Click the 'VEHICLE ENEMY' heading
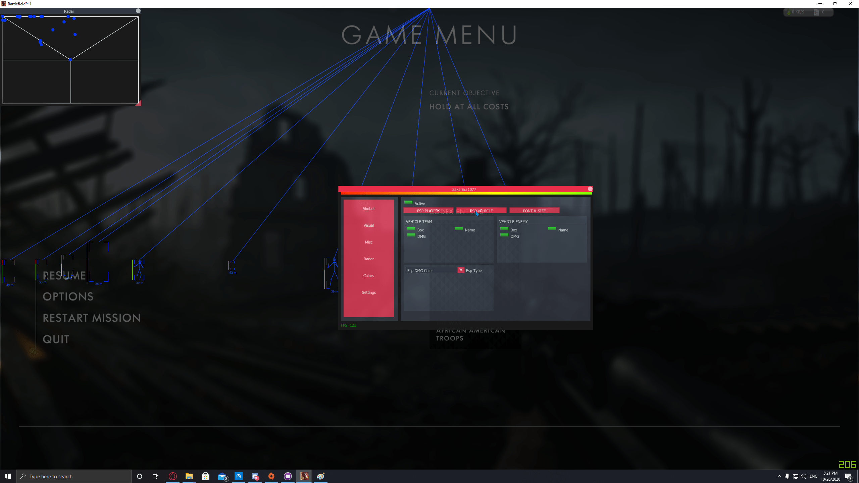The image size is (859, 483). click(x=513, y=222)
